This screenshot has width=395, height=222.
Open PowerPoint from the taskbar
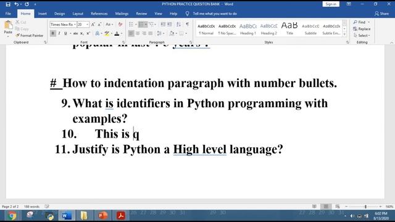coord(103,216)
